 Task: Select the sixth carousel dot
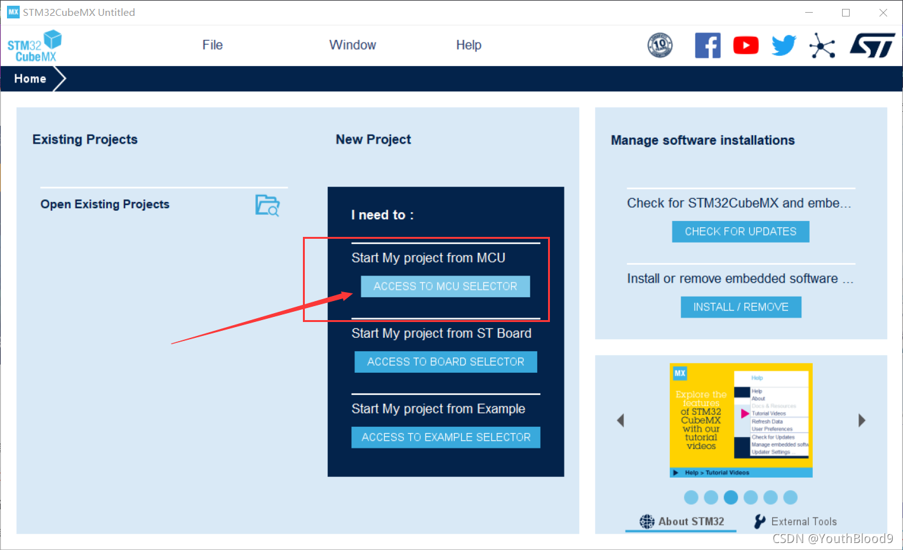point(790,497)
